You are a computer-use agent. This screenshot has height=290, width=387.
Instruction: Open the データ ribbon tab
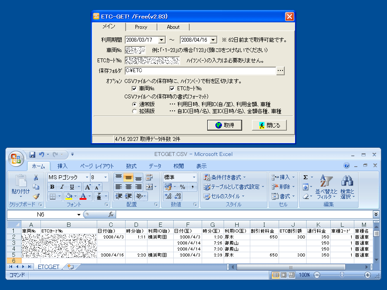[155, 166]
